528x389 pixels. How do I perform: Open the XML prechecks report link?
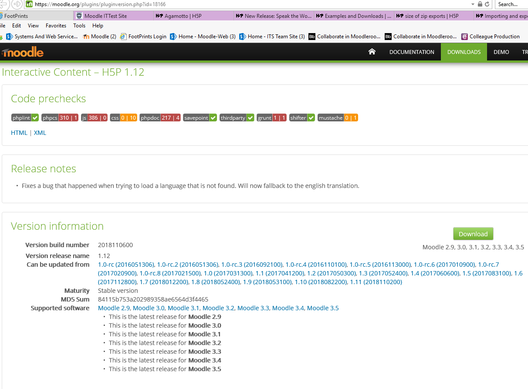coord(40,133)
